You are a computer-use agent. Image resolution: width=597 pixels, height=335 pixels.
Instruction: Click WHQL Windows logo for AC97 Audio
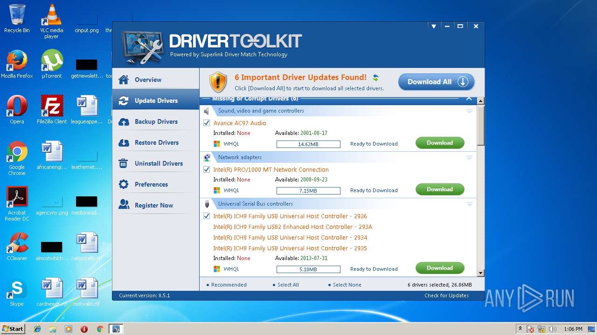click(217, 144)
